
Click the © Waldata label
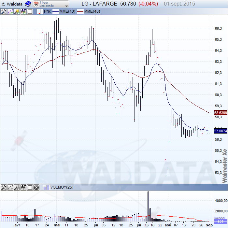coord(12,4)
